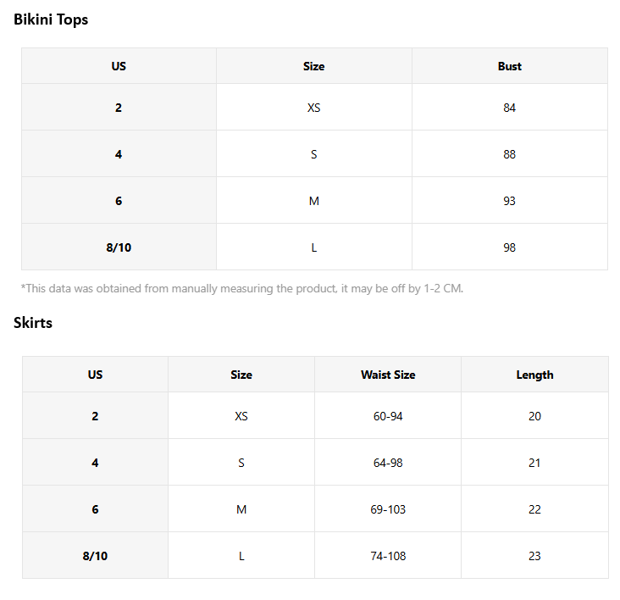Select waist size 64-98 cell
The width and height of the screenshot is (620, 600).
click(x=388, y=463)
